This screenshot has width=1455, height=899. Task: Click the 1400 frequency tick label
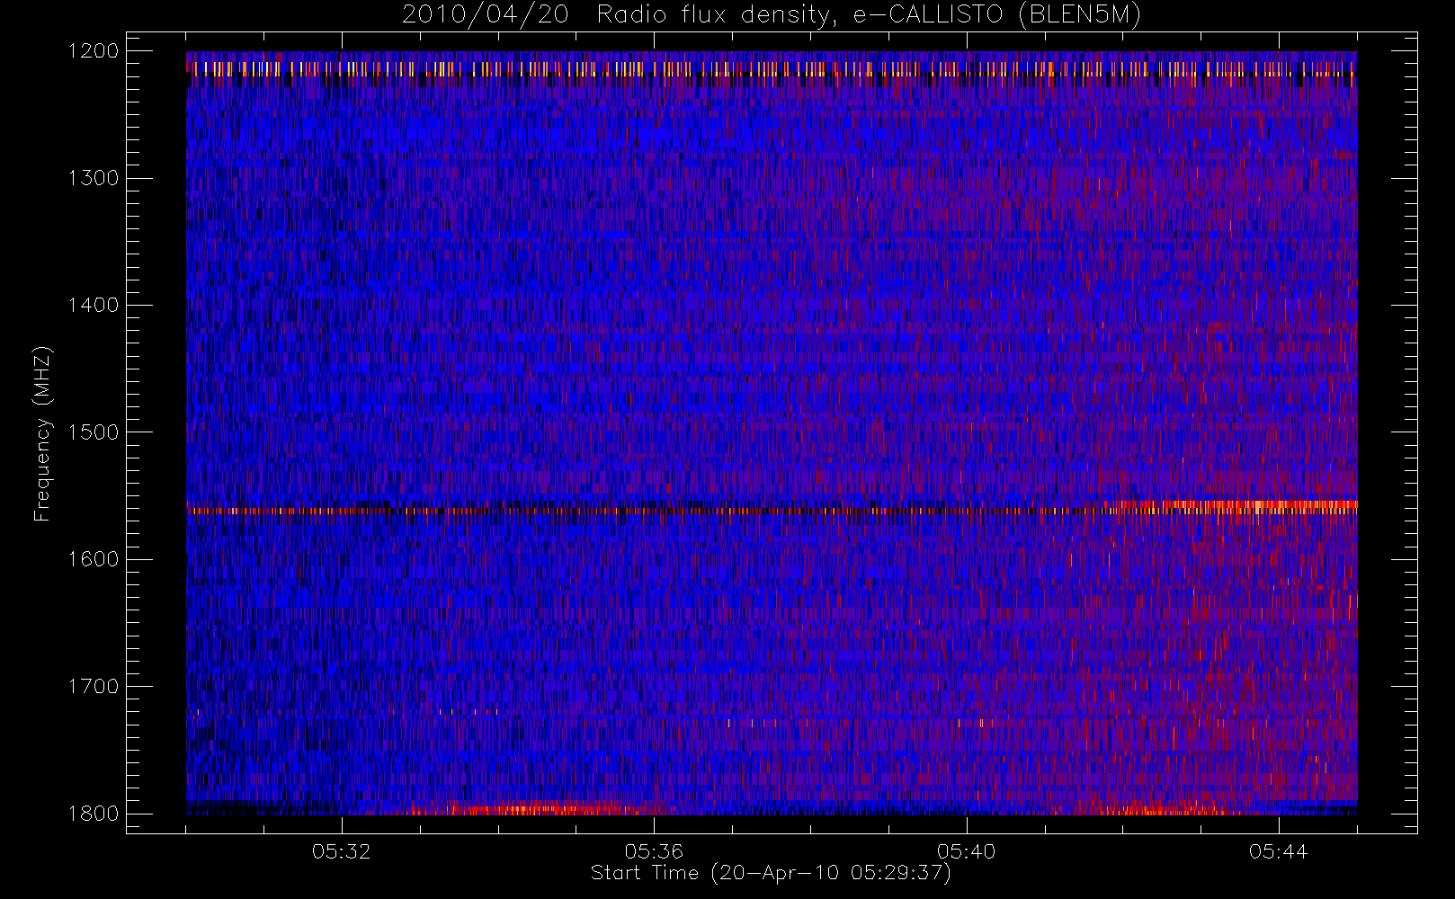[94, 305]
